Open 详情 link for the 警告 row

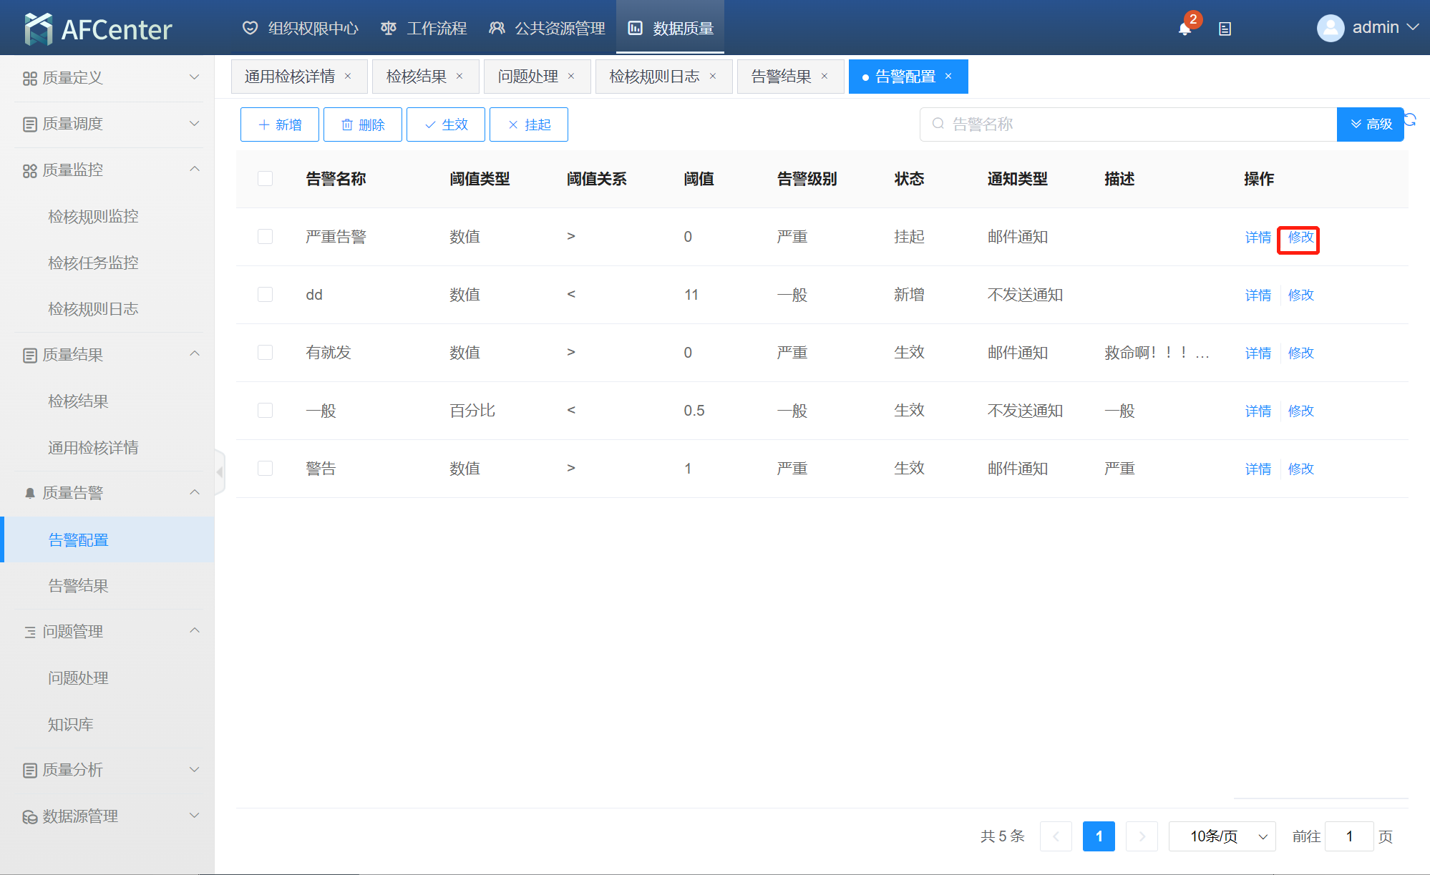click(x=1258, y=469)
